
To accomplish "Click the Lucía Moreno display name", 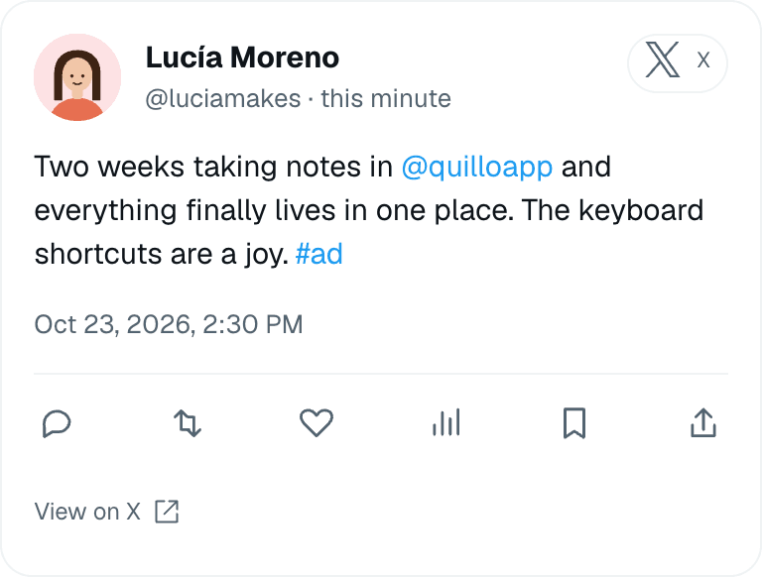I will coord(242,58).
